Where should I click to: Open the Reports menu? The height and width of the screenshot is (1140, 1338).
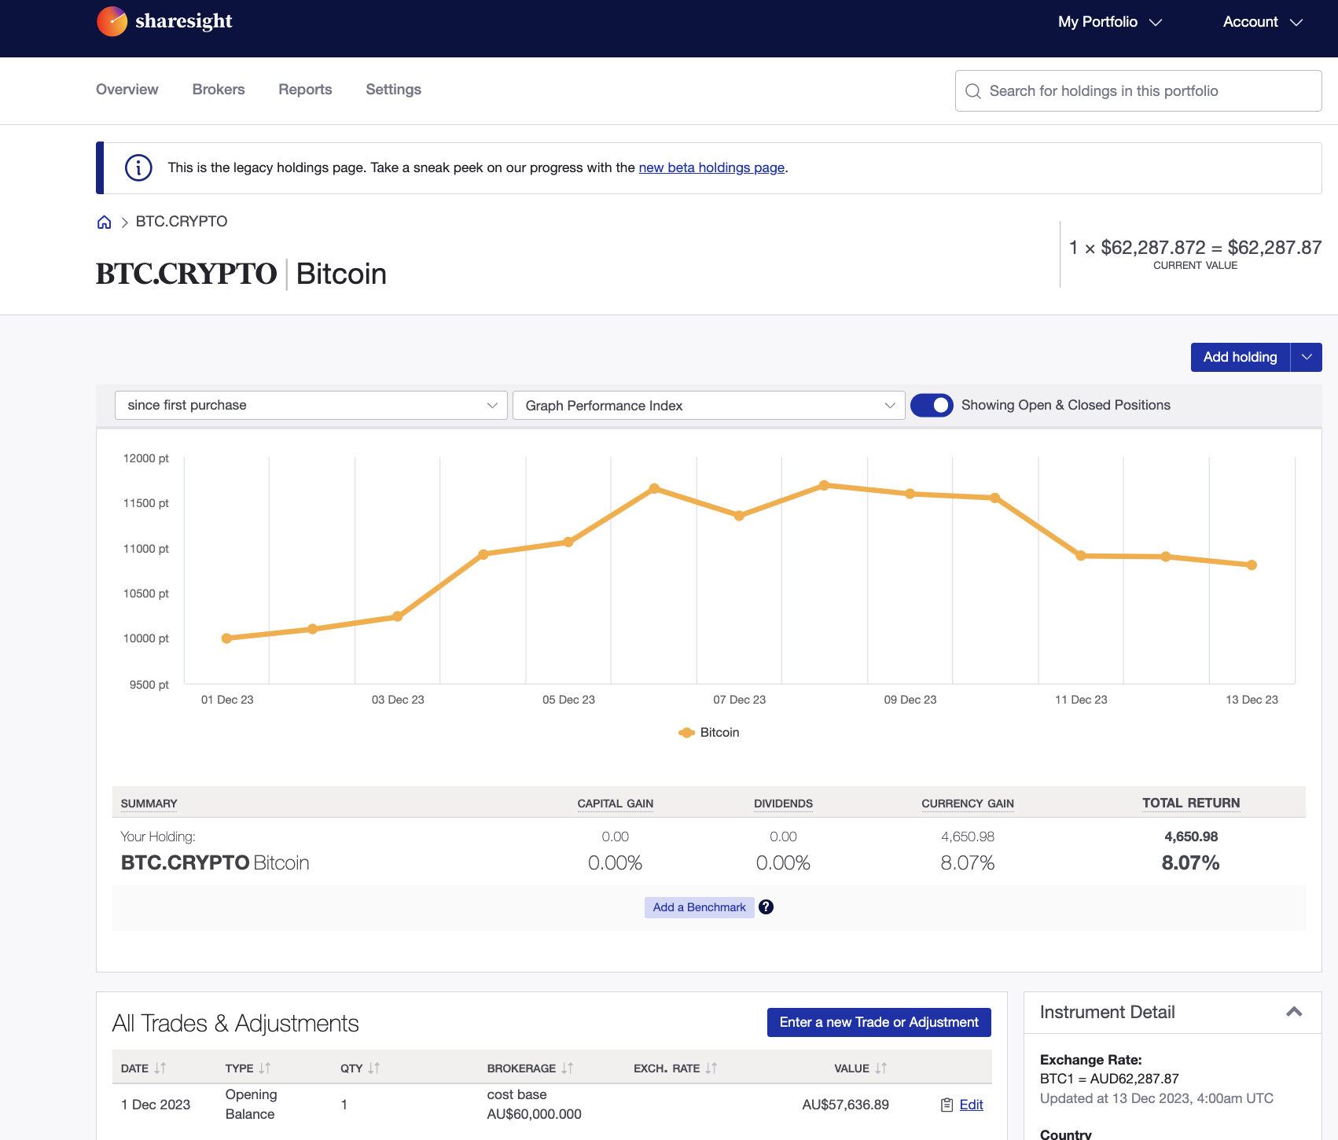click(305, 89)
